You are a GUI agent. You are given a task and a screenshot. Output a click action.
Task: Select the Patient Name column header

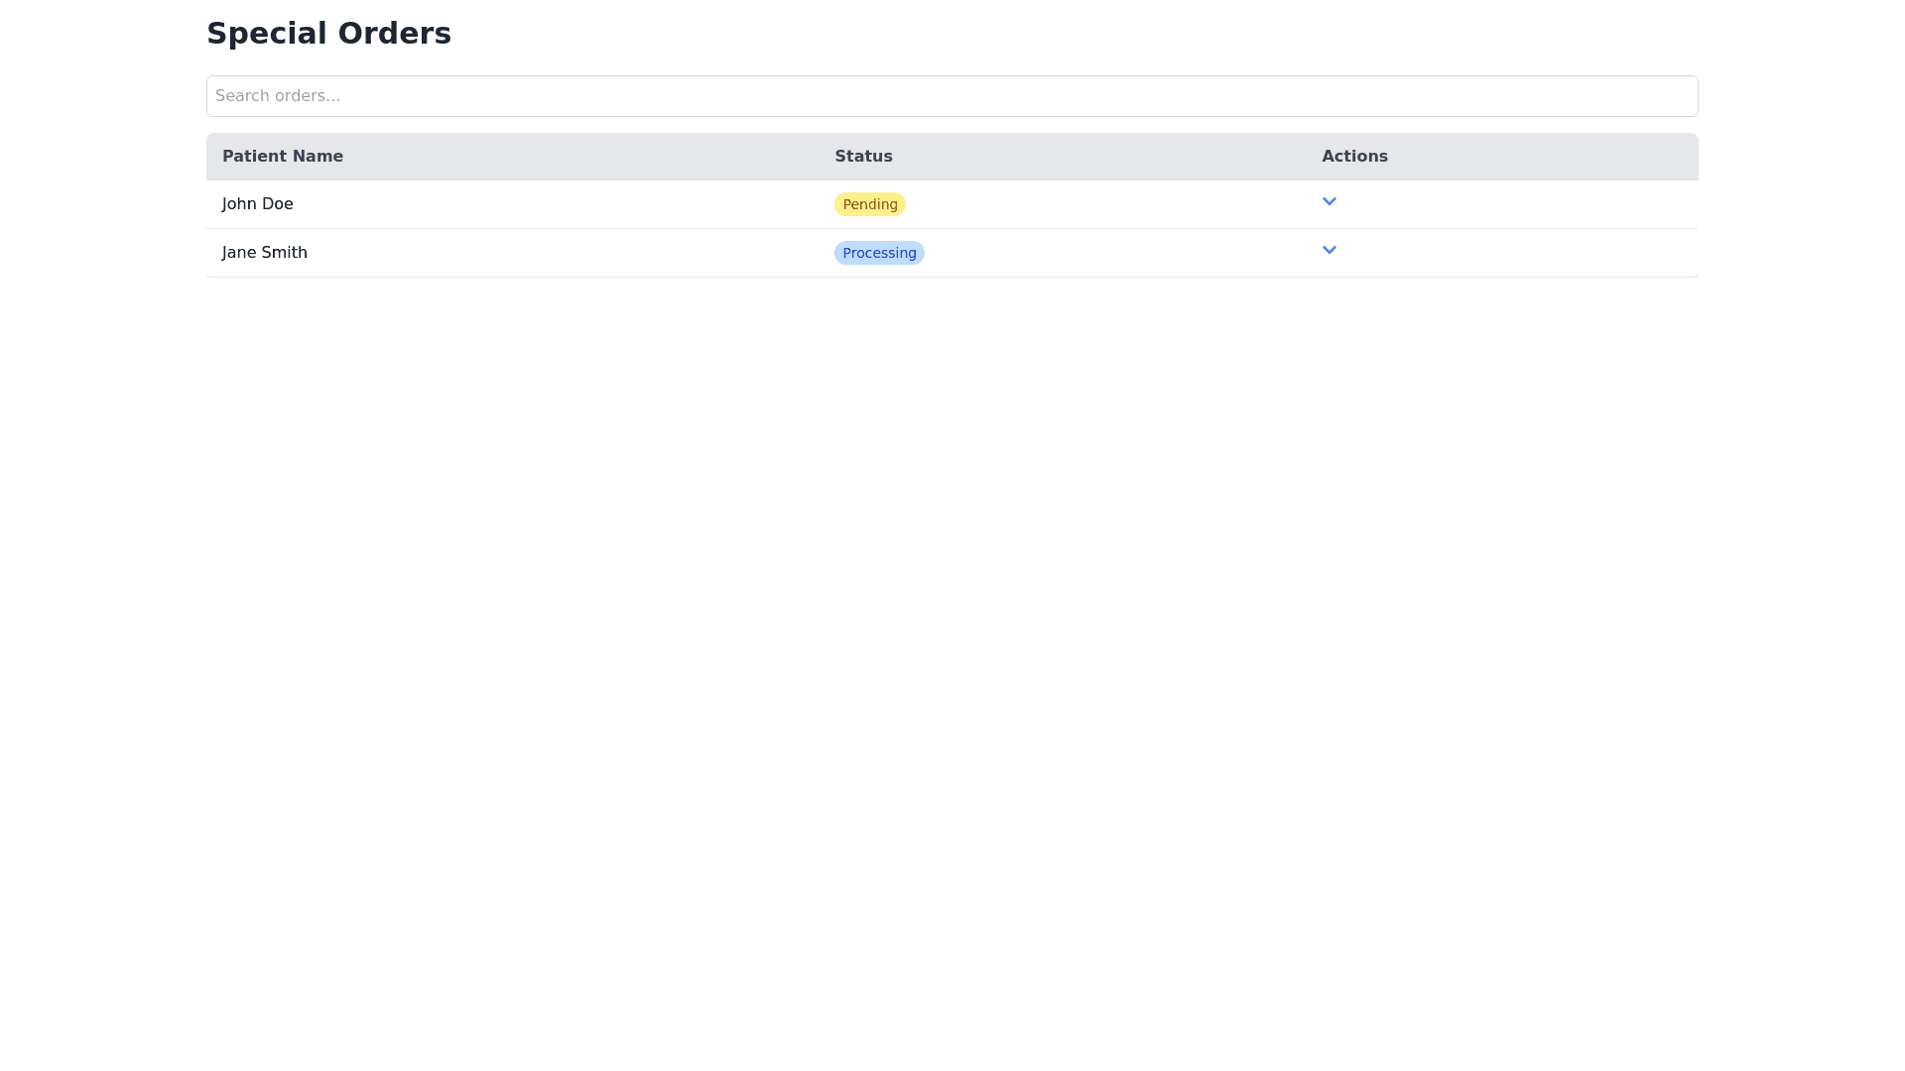click(283, 157)
